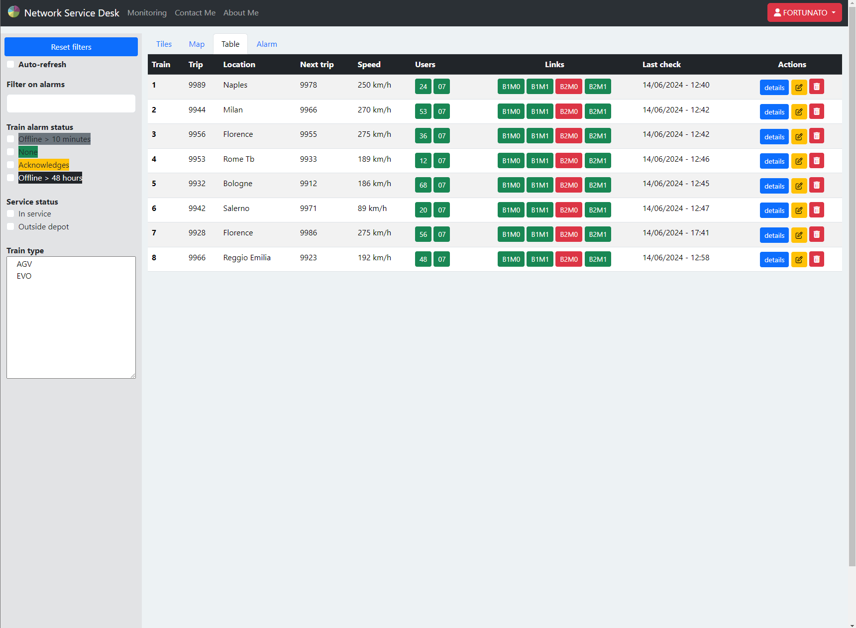The image size is (856, 628).
Task: Switch to the Map tab
Action: click(x=197, y=44)
